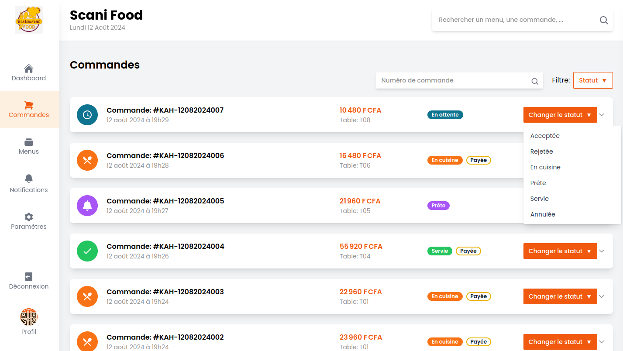623x351 pixels.
Task: Click the Paramètres sidebar label
Action: (x=29, y=227)
